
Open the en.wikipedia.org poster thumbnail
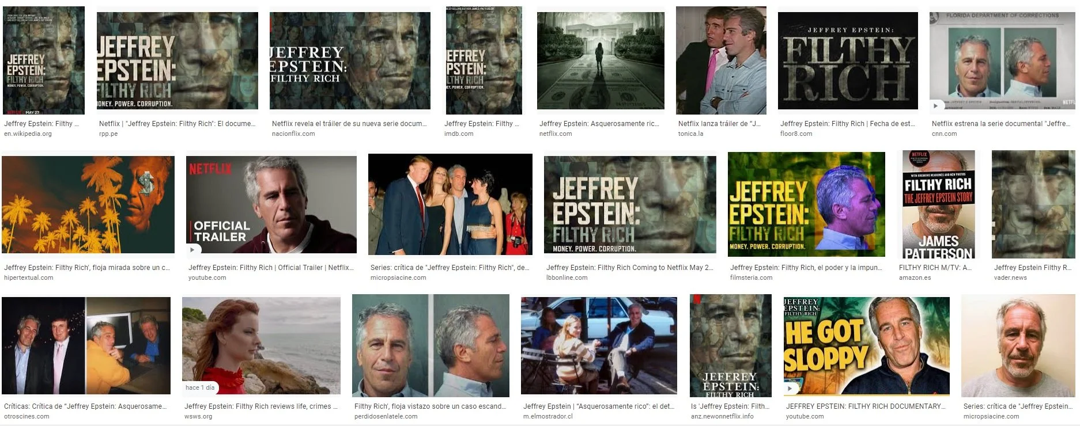[44, 60]
